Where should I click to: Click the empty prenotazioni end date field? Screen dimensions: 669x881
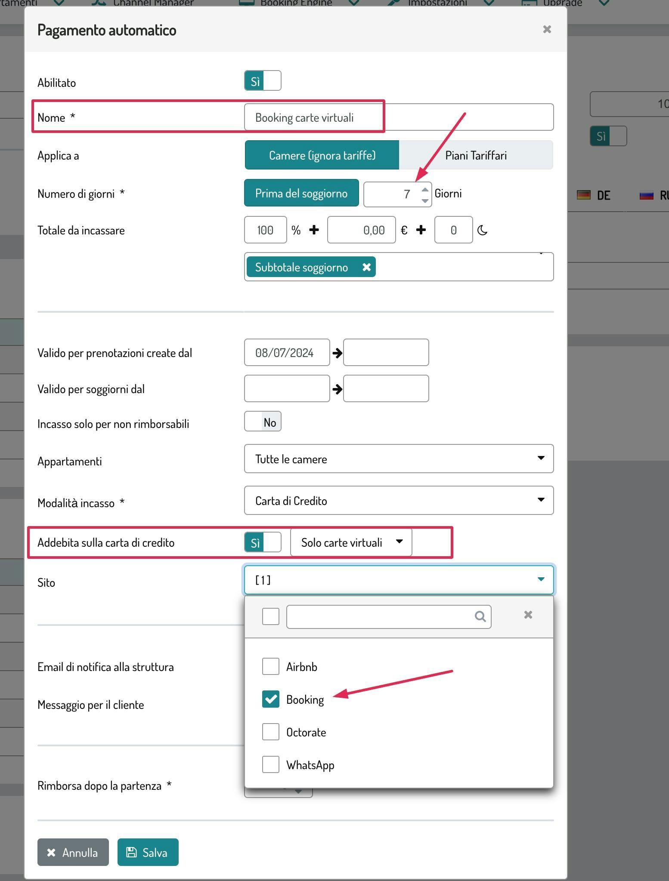[x=386, y=352]
